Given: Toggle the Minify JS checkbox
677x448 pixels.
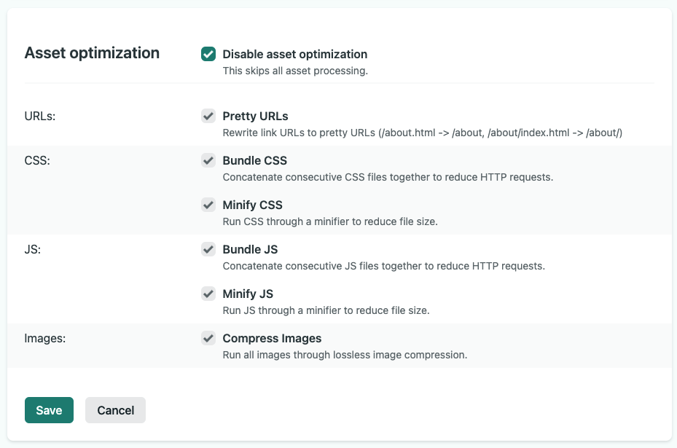Looking at the screenshot, I should (x=208, y=294).
